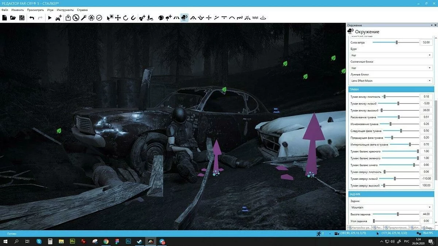Click the Исчезновение тумана value 0.26

click(426, 124)
